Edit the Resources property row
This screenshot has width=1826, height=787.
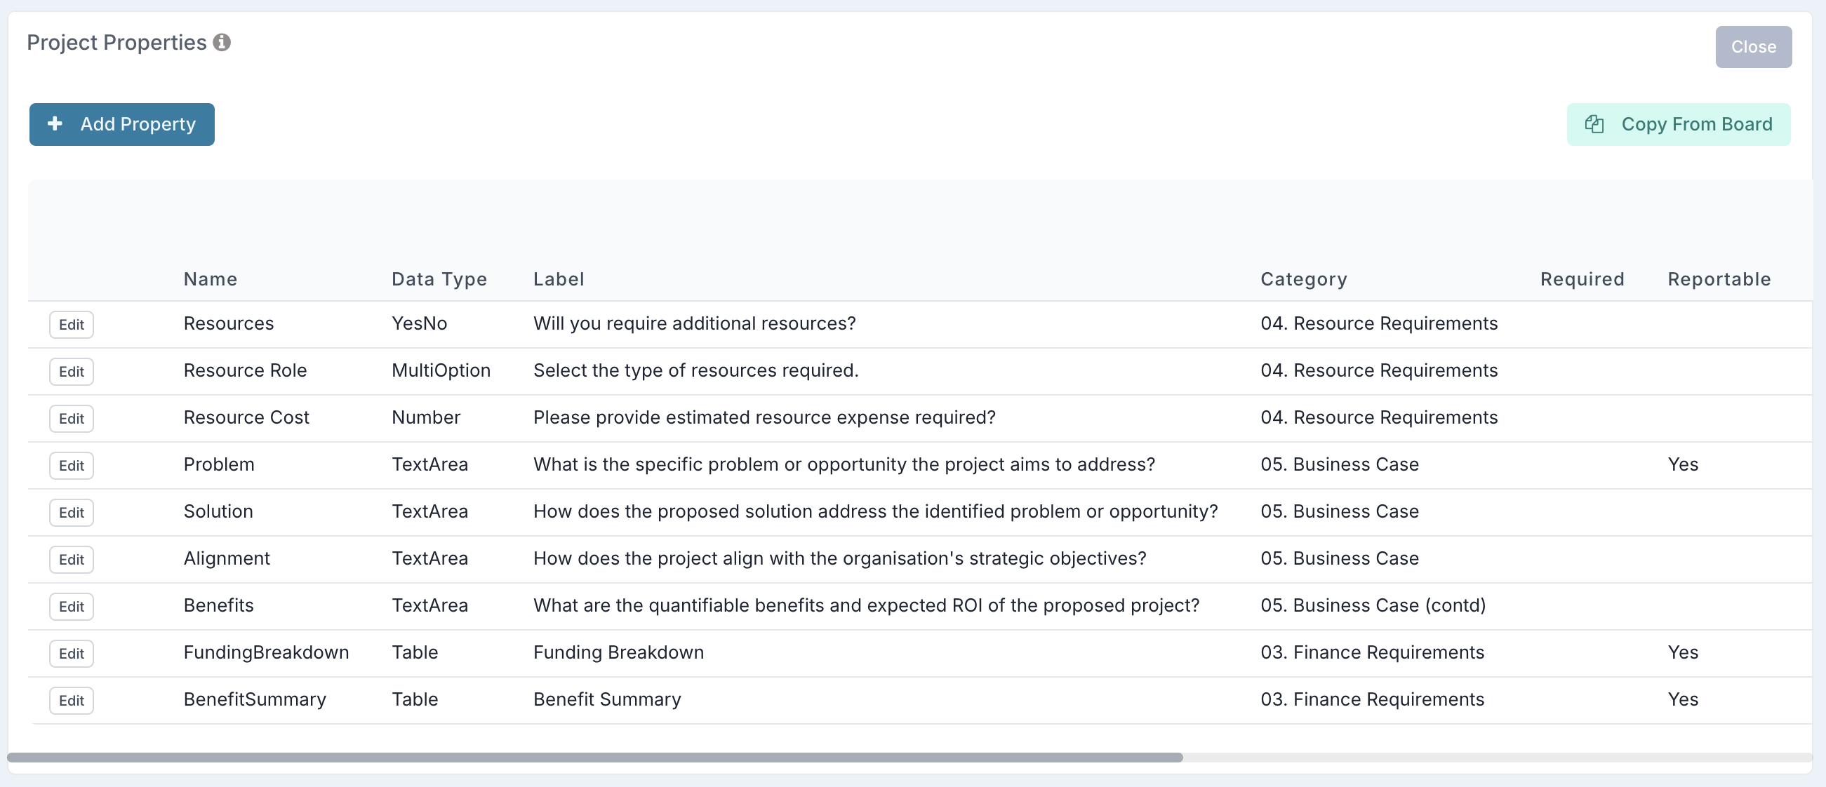pos(72,325)
